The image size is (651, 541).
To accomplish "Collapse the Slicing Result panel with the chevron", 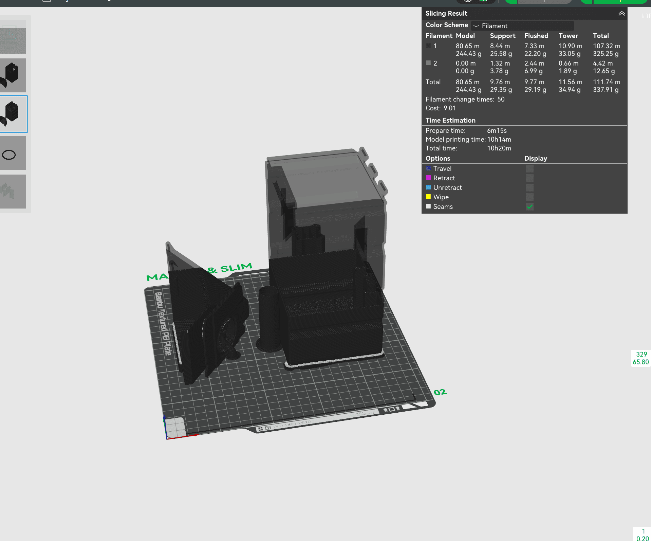I will [622, 14].
